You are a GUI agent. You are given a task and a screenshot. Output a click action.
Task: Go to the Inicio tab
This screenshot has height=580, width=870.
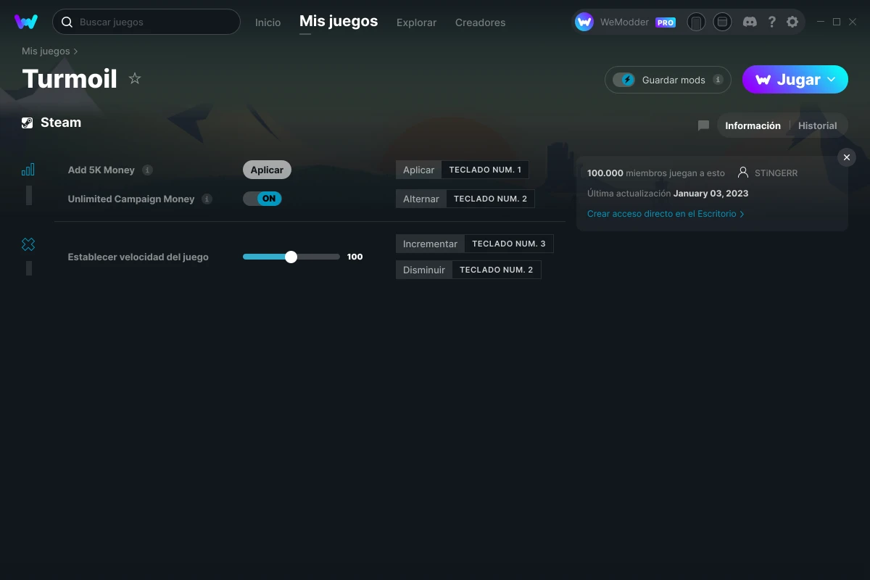(268, 22)
